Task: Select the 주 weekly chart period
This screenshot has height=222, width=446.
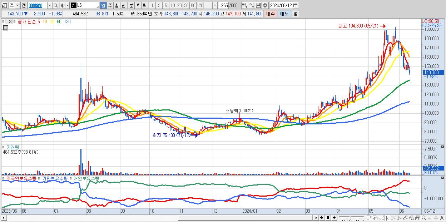Action: [110, 5]
